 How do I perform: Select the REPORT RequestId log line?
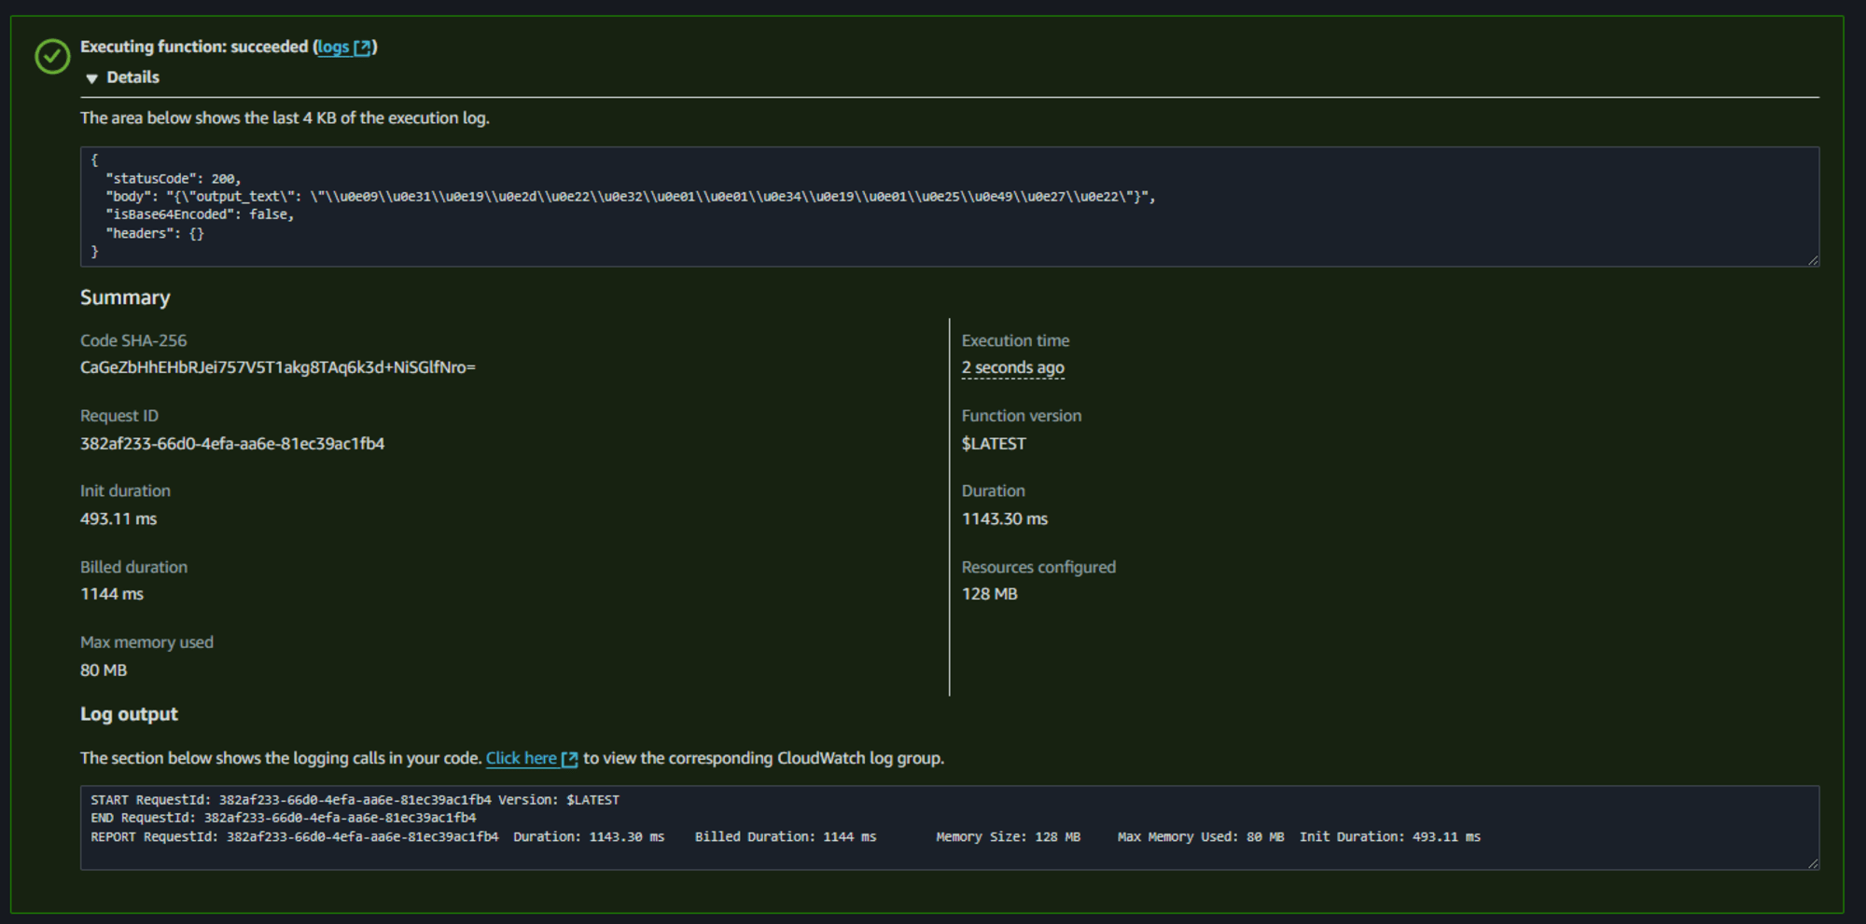coord(786,837)
